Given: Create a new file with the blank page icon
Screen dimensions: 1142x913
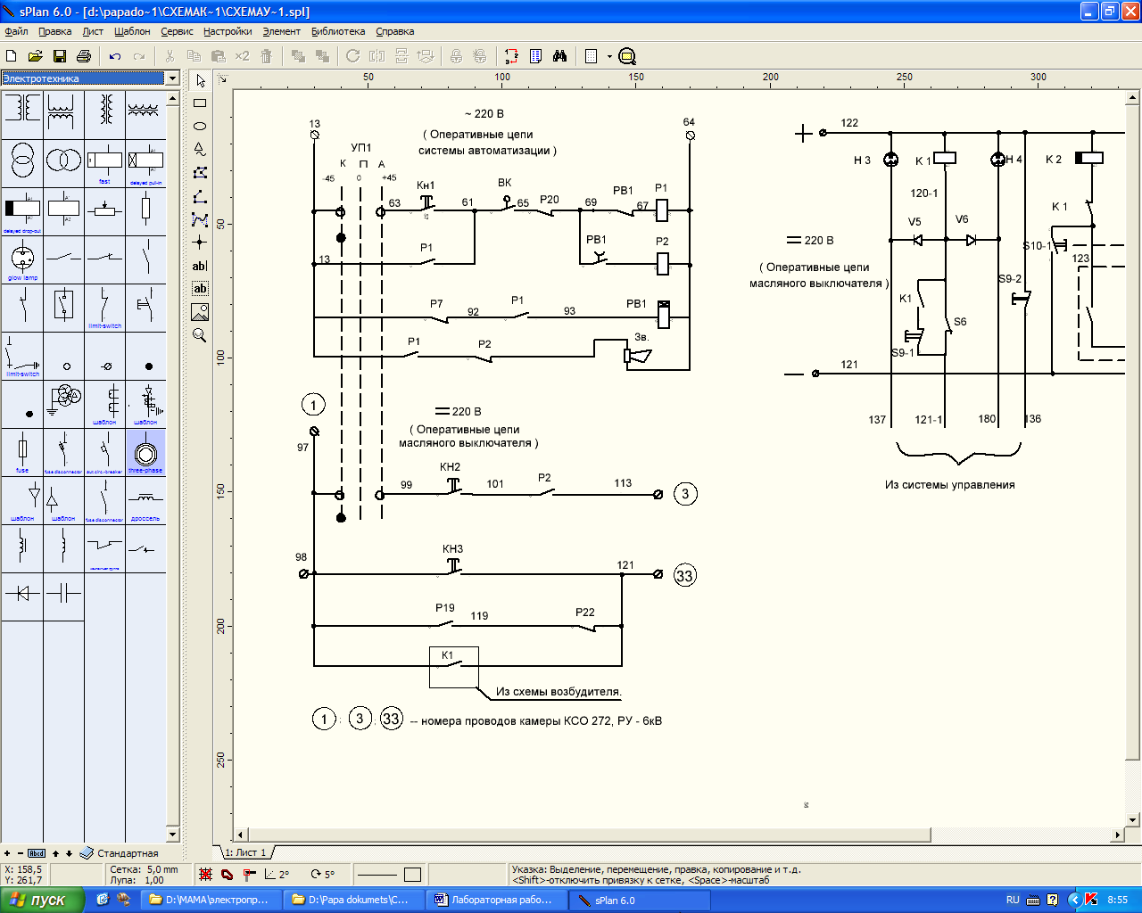Looking at the screenshot, I should [12, 56].
